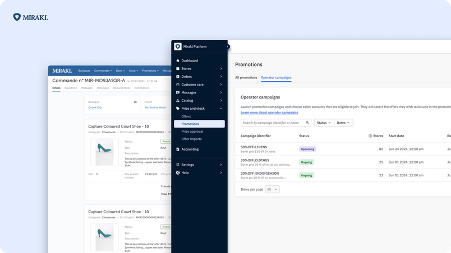The image size is (451, 253).
Task: Expand the Orders submenu chevron
Action: coord(221,77)
